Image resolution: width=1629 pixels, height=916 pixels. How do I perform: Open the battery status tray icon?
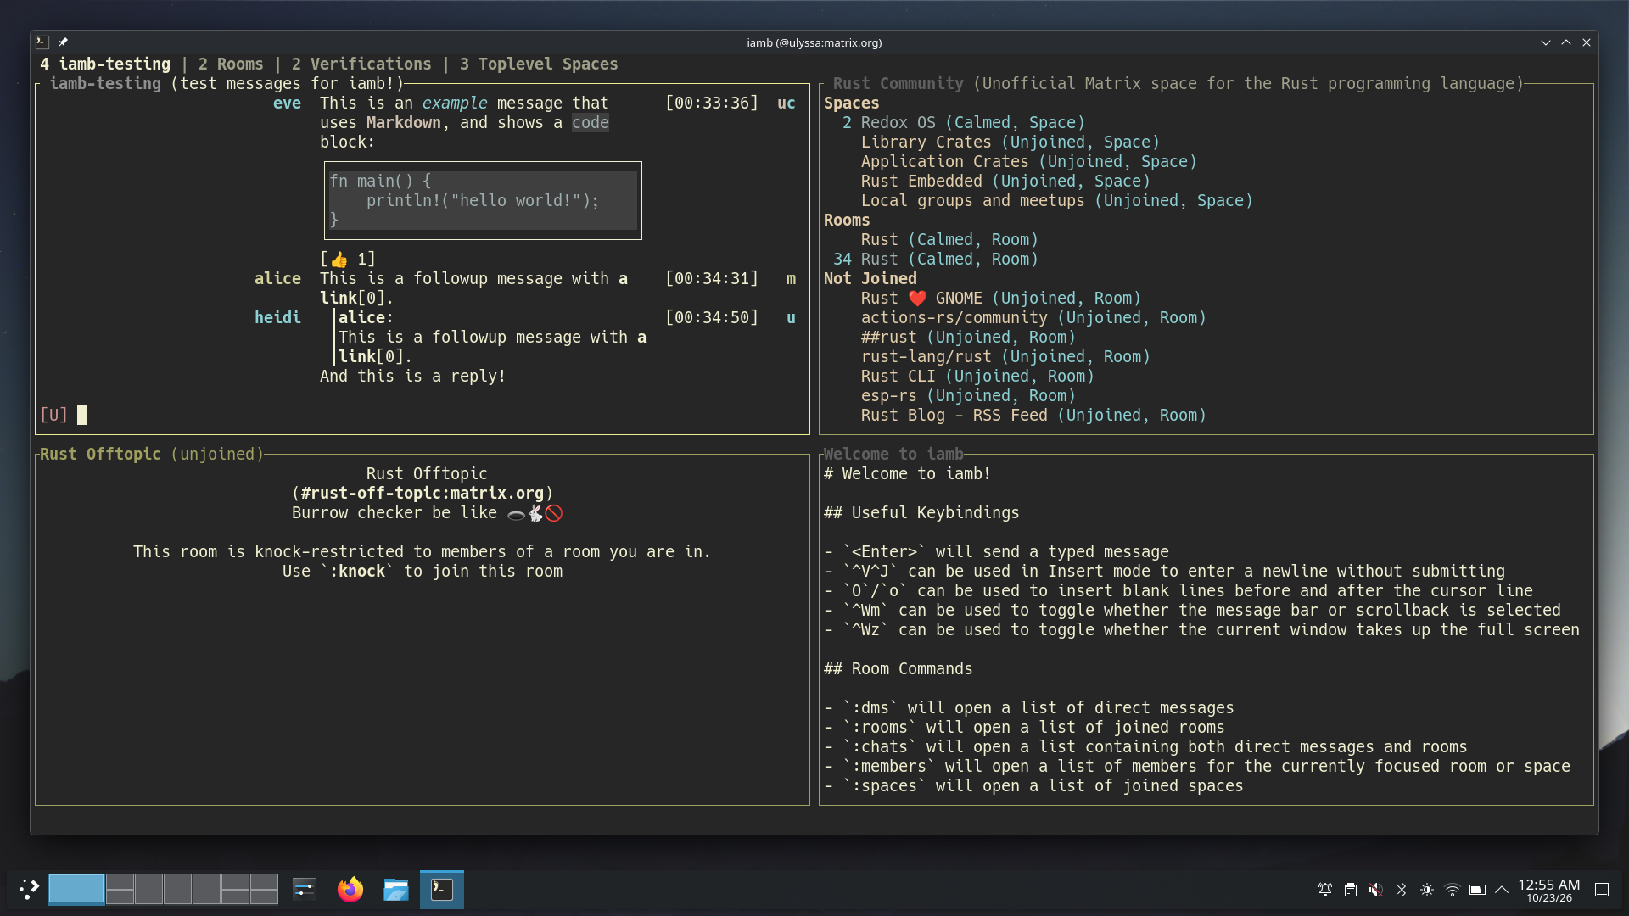tap(1478, 890)
